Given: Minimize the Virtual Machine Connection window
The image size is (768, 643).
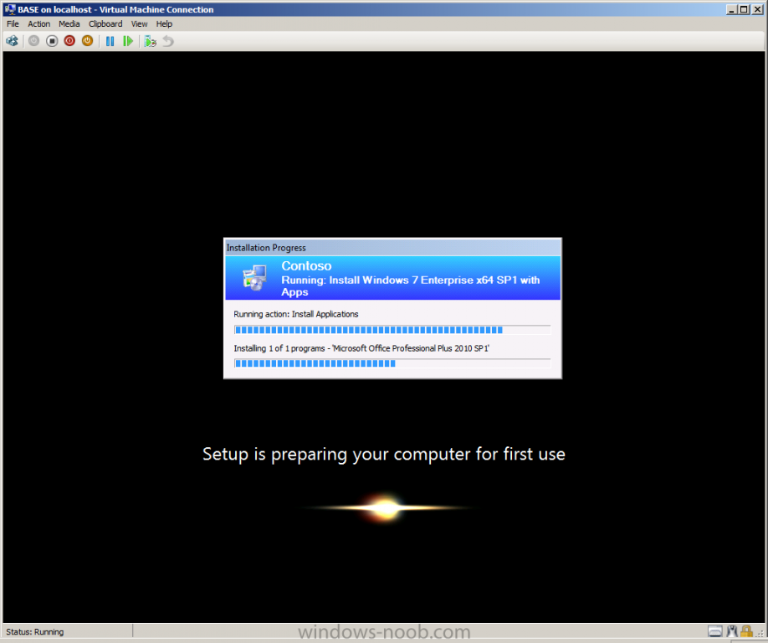Looking at the screenshot, I should tap(732, 9).
